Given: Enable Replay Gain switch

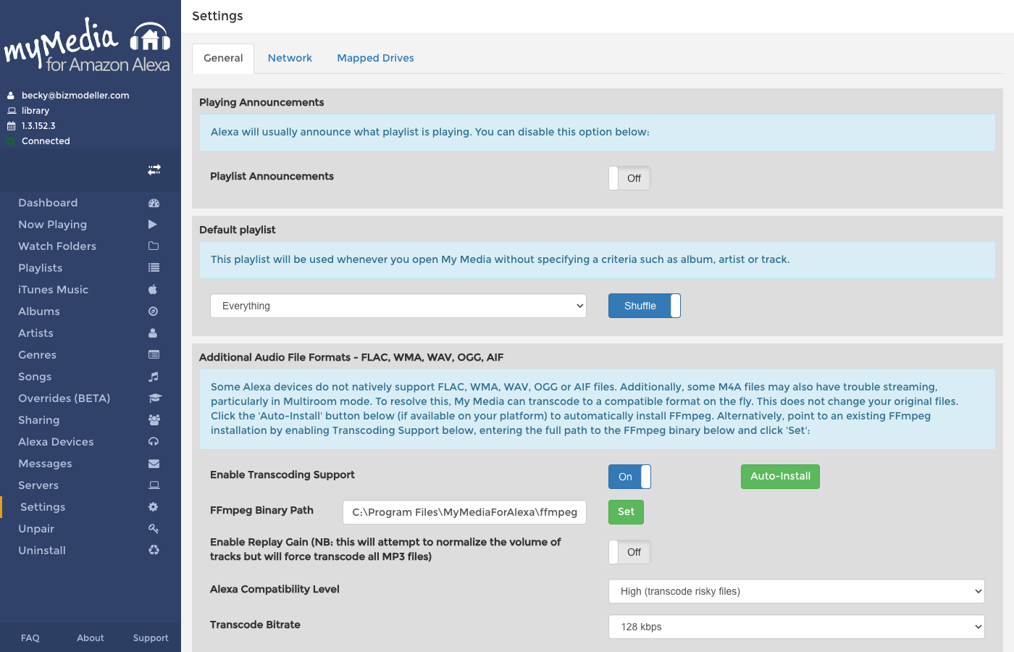Looking at the screenshot, I should tap(629, 552).
